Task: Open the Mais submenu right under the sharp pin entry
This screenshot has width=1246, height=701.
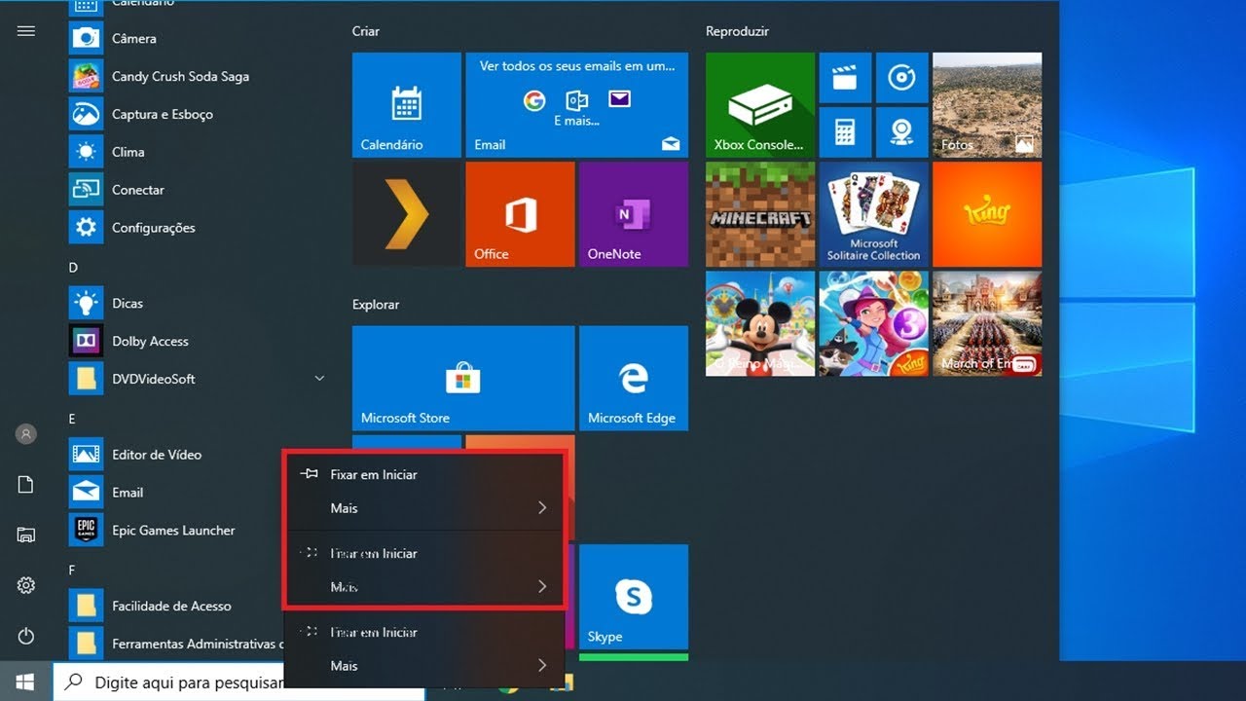Action: [423, 508]
